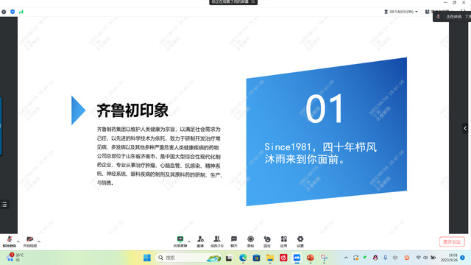This screenshot has width=471, height=265.
Task: Check green network signal status icon
Action: (21, 12)
